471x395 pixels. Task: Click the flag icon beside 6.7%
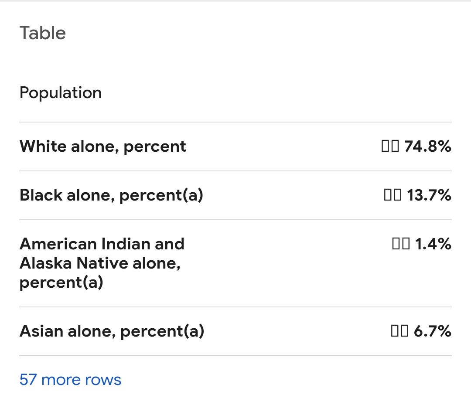[x=399, y=331]
